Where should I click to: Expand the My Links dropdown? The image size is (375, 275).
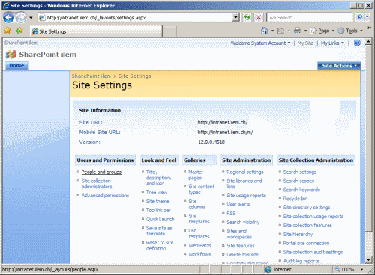coord(332,43)
